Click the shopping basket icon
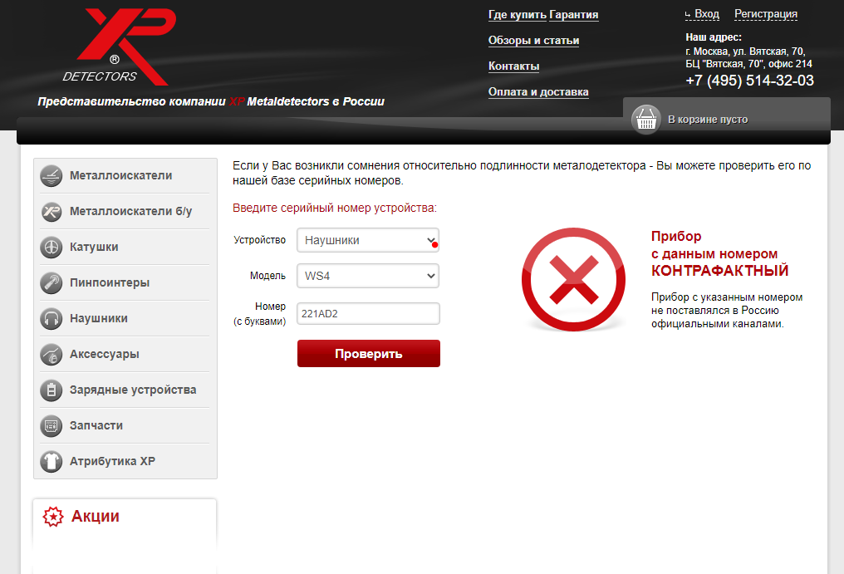The height and width of the screenshot is (574, 844). pos(646,120)
